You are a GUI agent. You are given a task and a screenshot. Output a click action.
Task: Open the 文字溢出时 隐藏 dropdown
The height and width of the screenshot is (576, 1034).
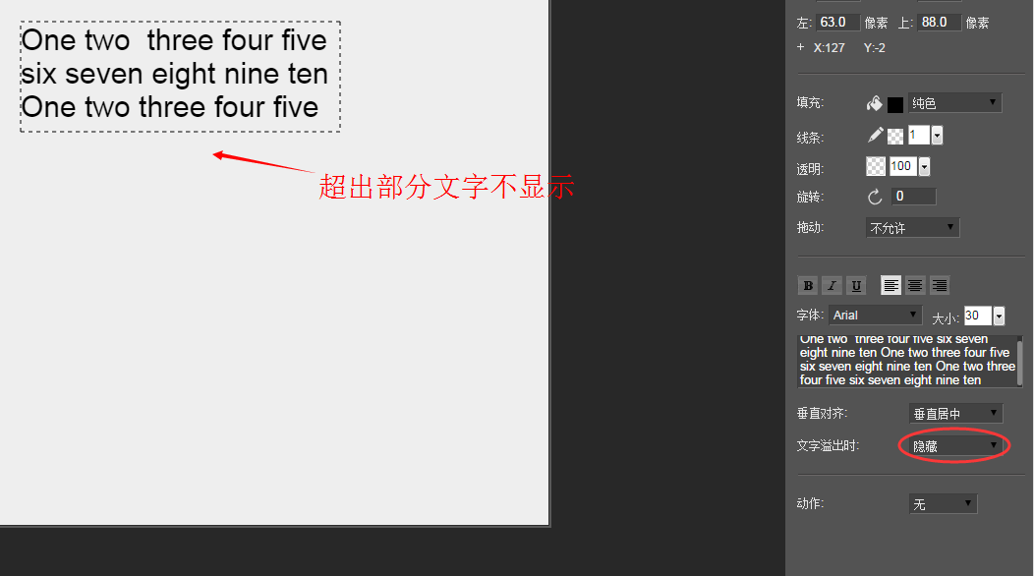pyautogui.click(x=955, y=446)
